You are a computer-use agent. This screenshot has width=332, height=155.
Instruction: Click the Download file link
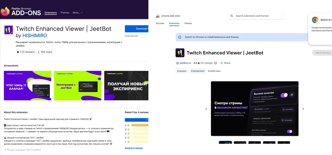point(131,36)
